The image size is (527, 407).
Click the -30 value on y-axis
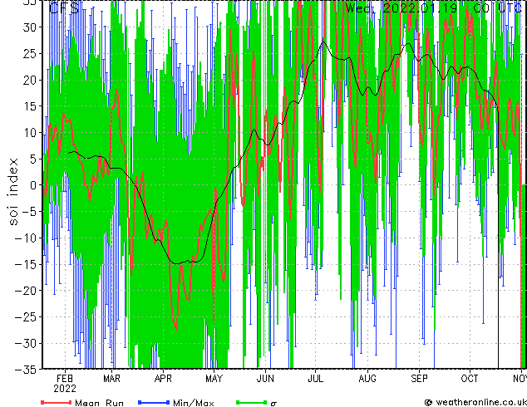point(26,343)
